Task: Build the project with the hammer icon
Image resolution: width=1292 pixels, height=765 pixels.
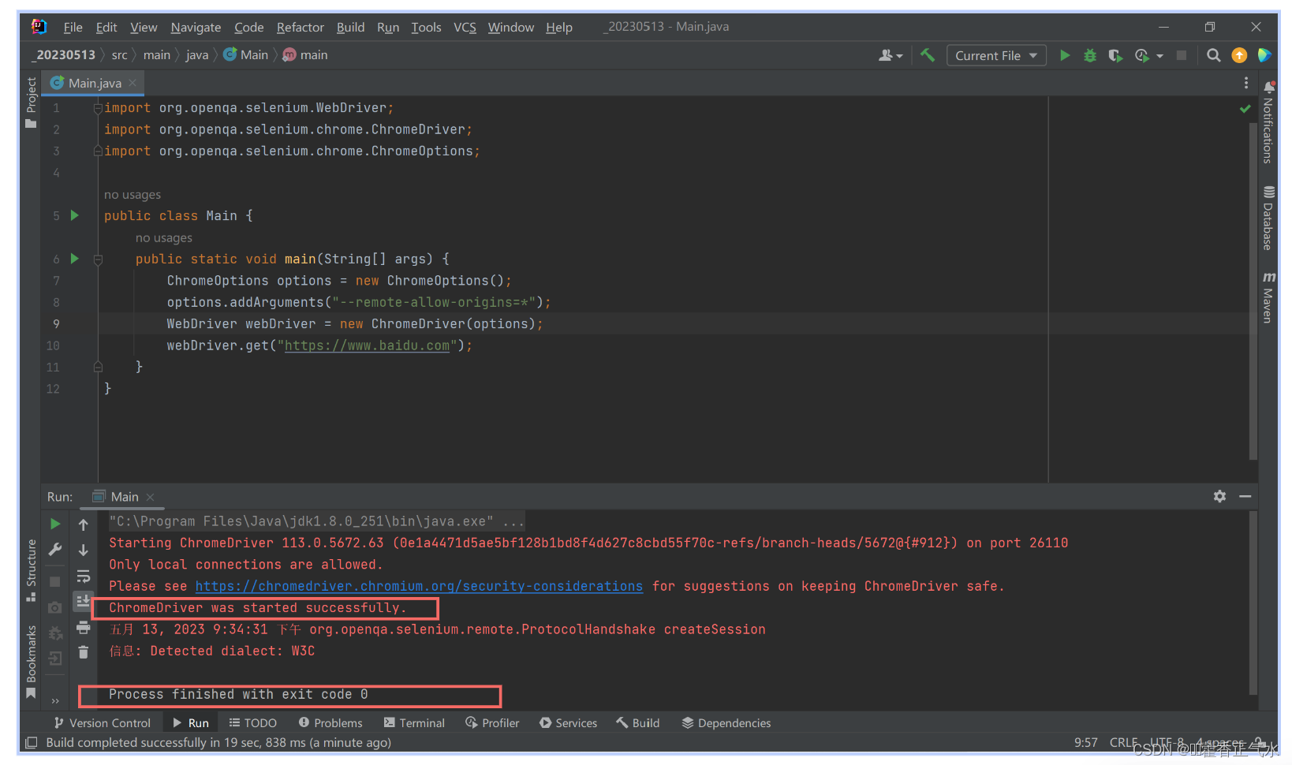Action: pyautogui.click(x=927, y=55)
